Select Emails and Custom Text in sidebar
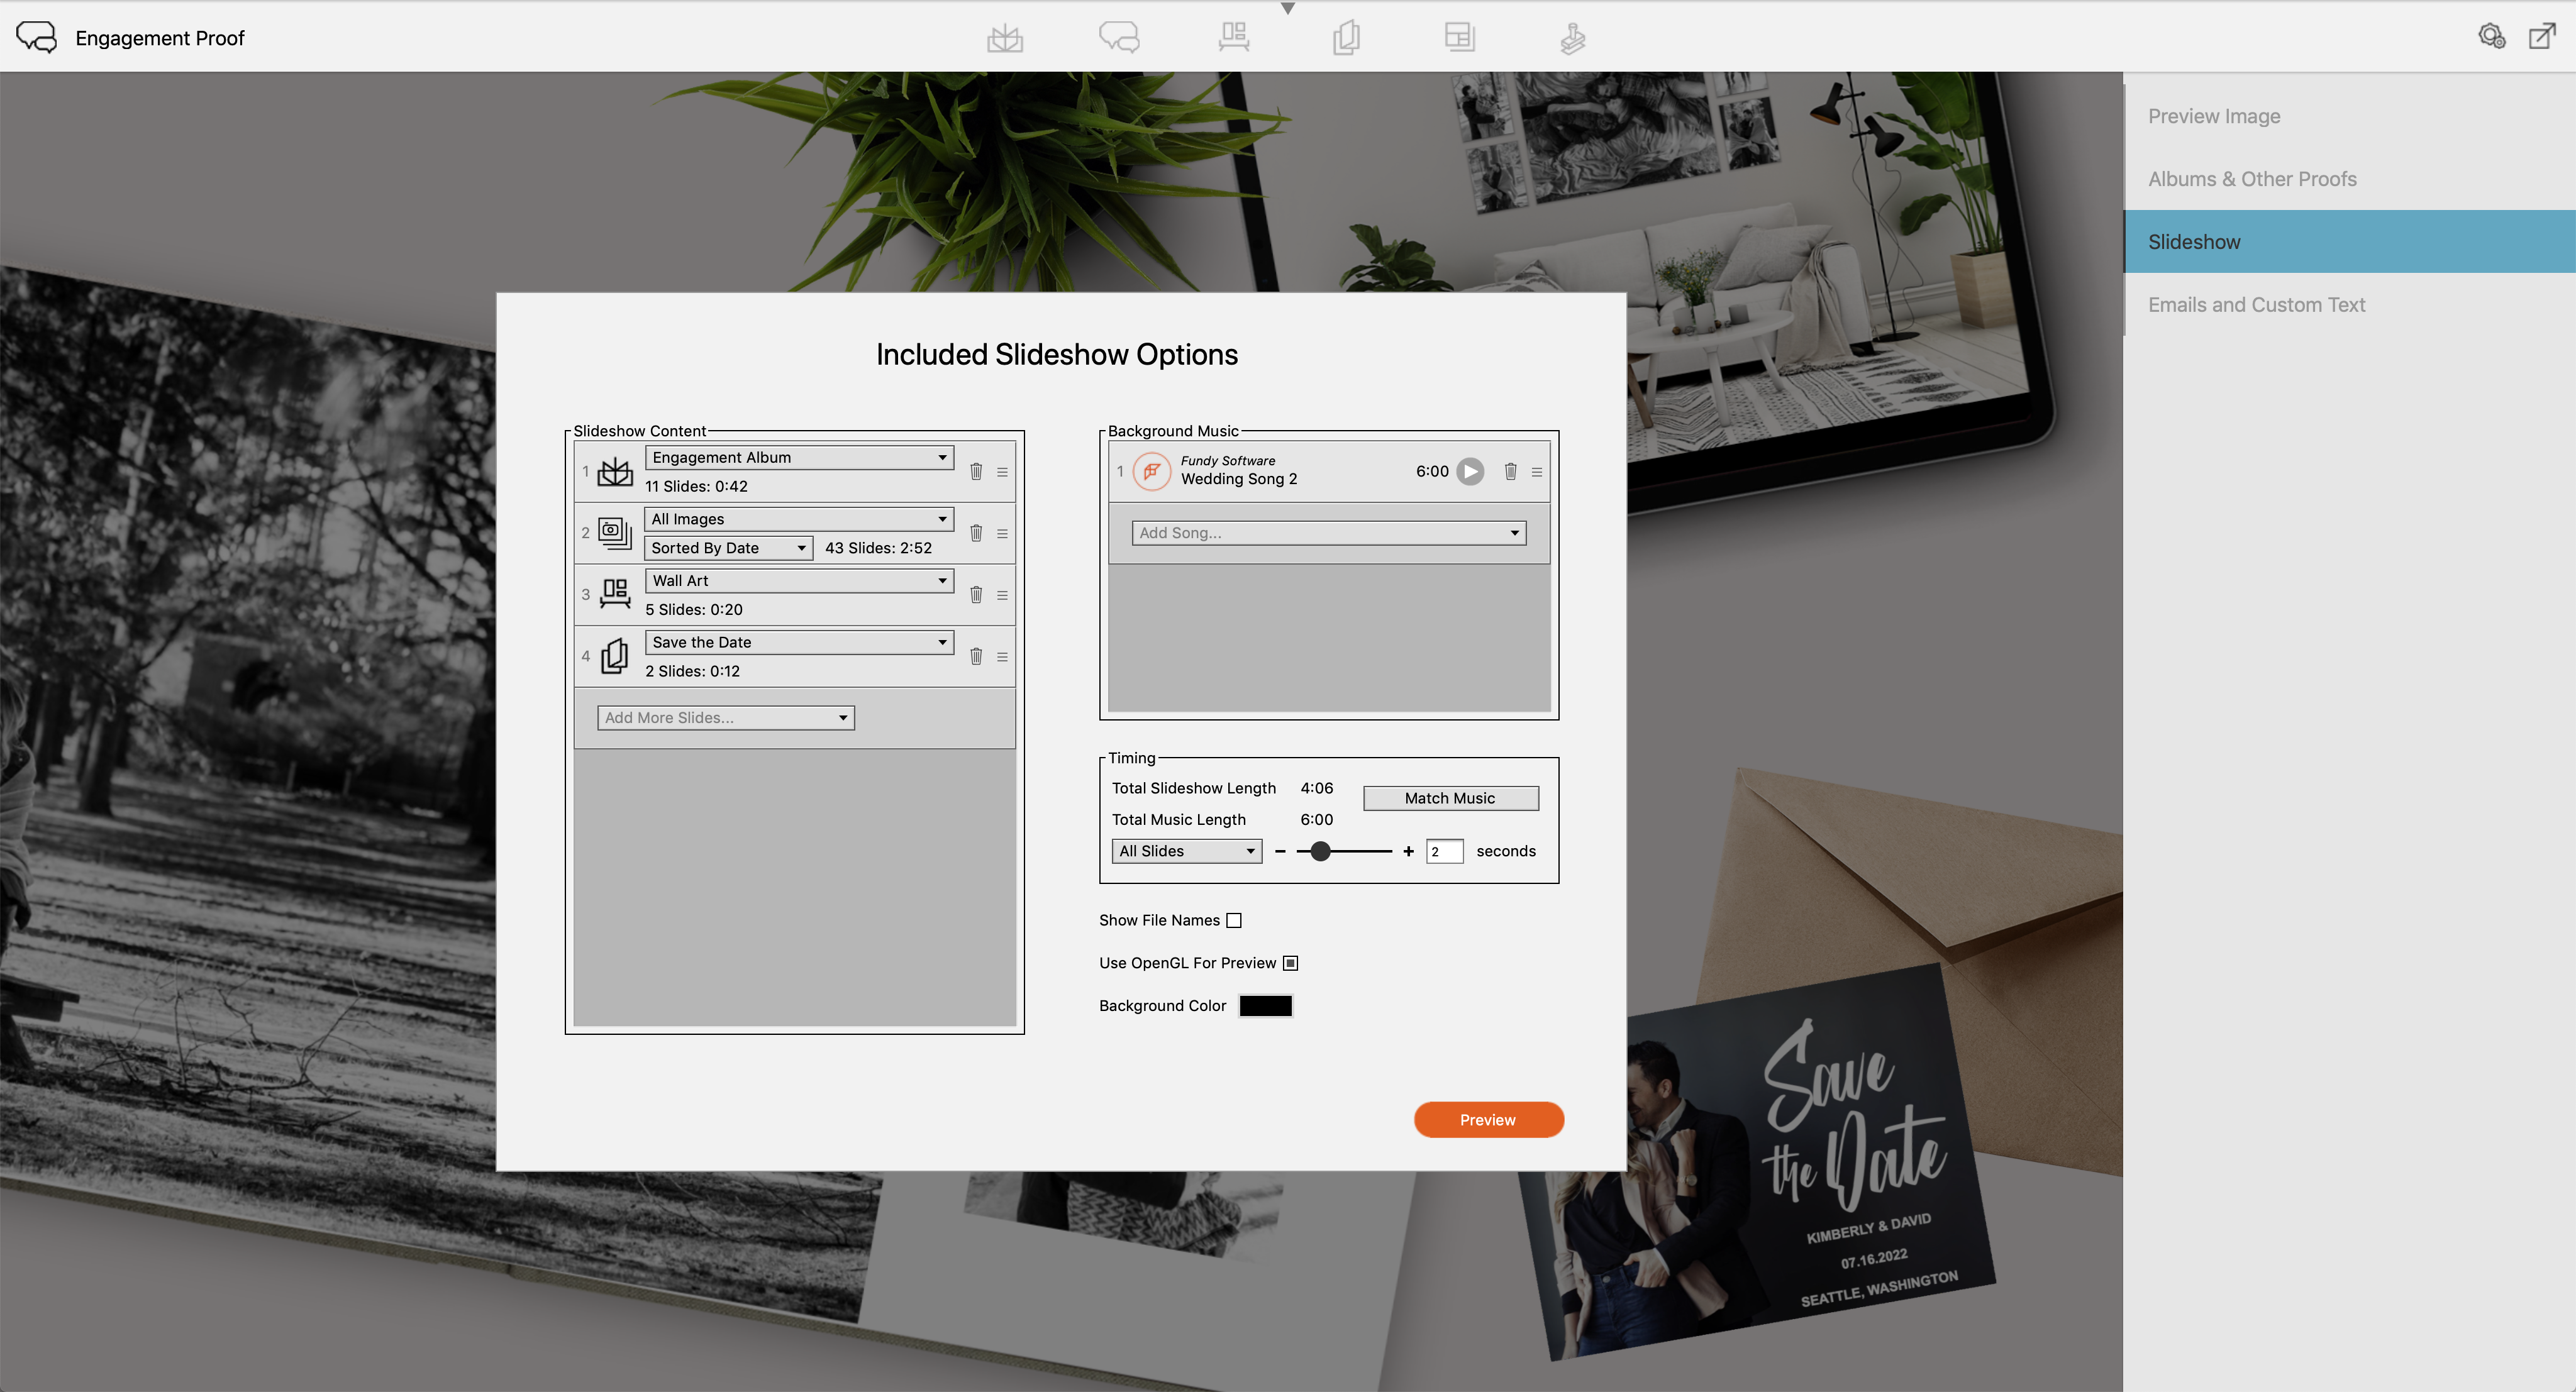Viewport: 2576px width, 1392px height. [2350, 304]
